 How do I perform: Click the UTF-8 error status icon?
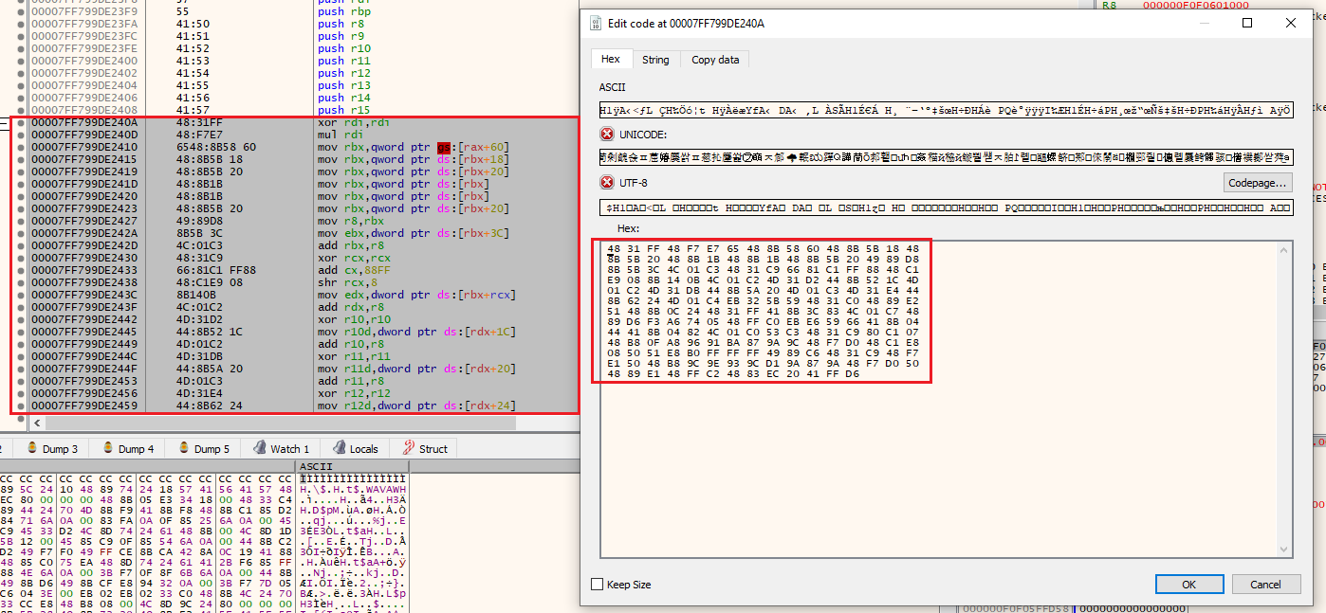607,181
